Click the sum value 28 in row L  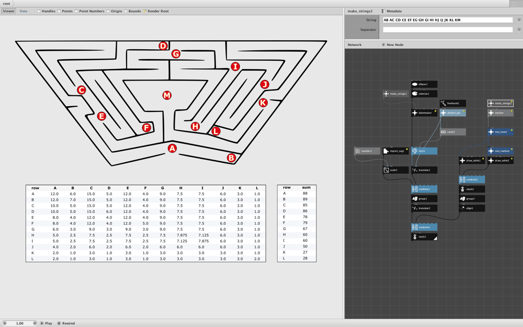point(305,258)
